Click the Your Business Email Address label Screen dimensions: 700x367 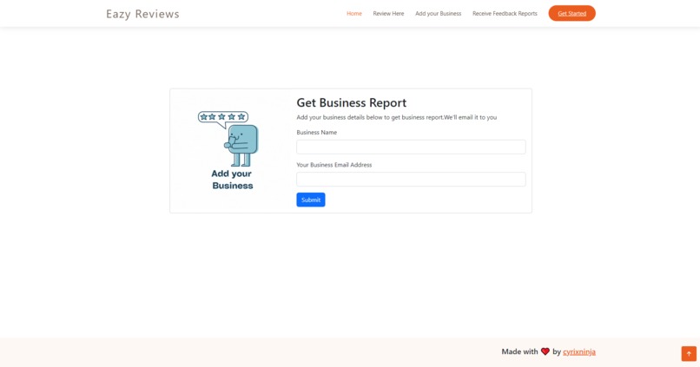tap(333, 165)
